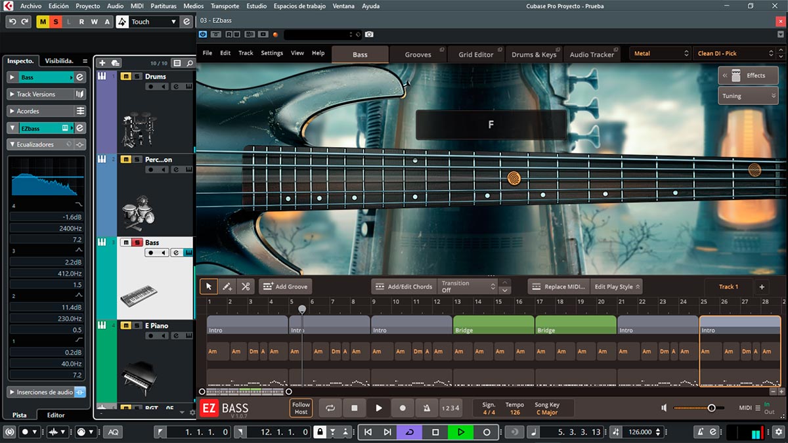Toggle global Mute M button in toolbar
The width and height of the screenshot is (788, 443).
(x=43, y=22)
